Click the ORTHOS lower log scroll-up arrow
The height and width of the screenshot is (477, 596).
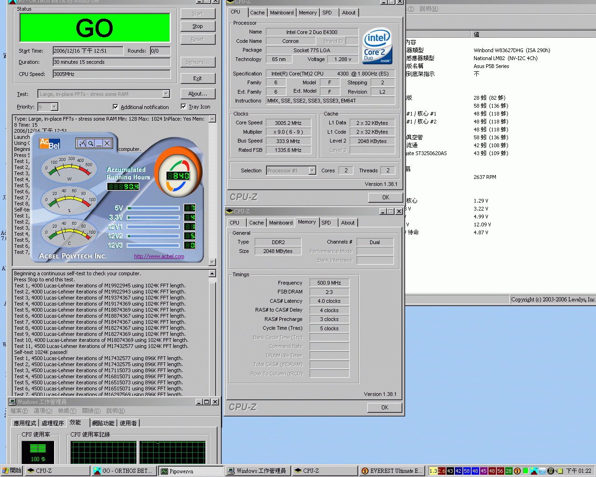[212, 274]
